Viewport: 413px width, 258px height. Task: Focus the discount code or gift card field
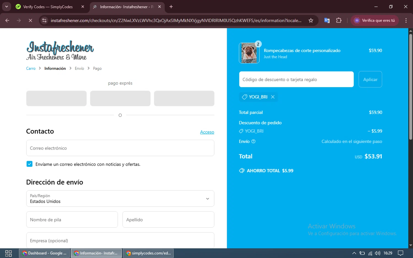pyautogui.click(x=296, y=79)
